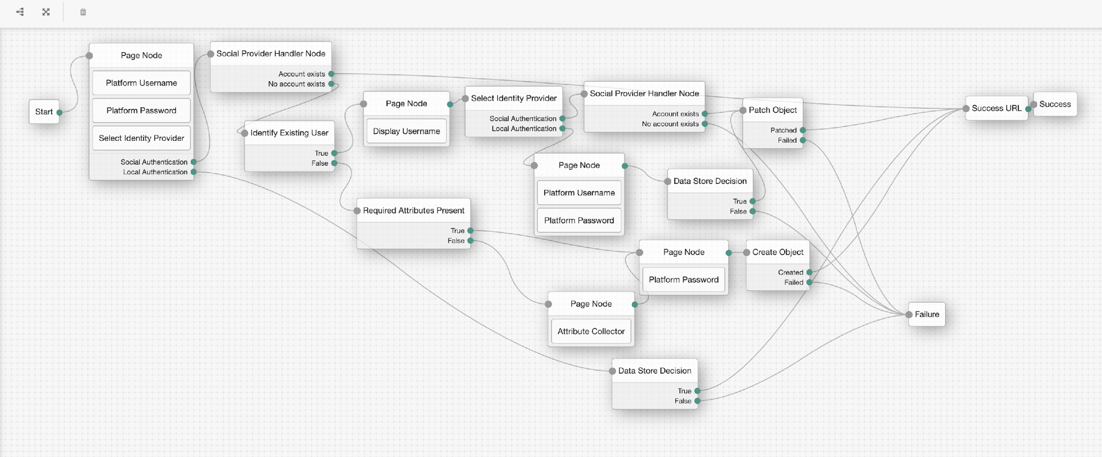
Task: Select the Patch Object node title
Action: [x=772, y=110]
